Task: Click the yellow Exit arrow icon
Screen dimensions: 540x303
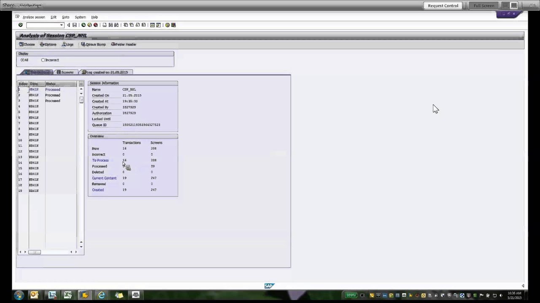Action: (x=89, y=25)
